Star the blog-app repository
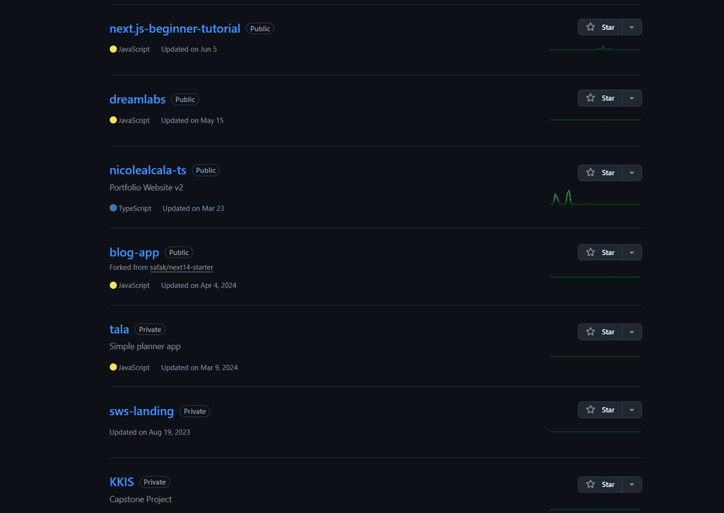This screenshot has width=724, height=513. [601, 253]
